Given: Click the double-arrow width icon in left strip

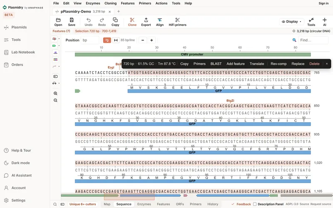Looking at the screenshot, I should coord(55,84).
